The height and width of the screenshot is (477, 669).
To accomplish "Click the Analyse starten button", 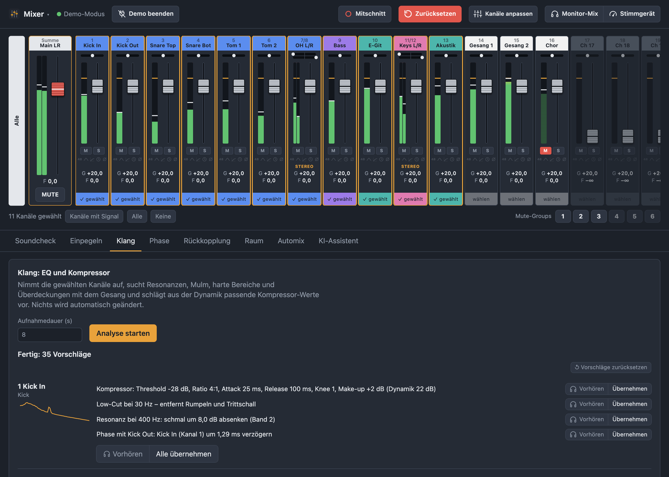I will point(123,333).
